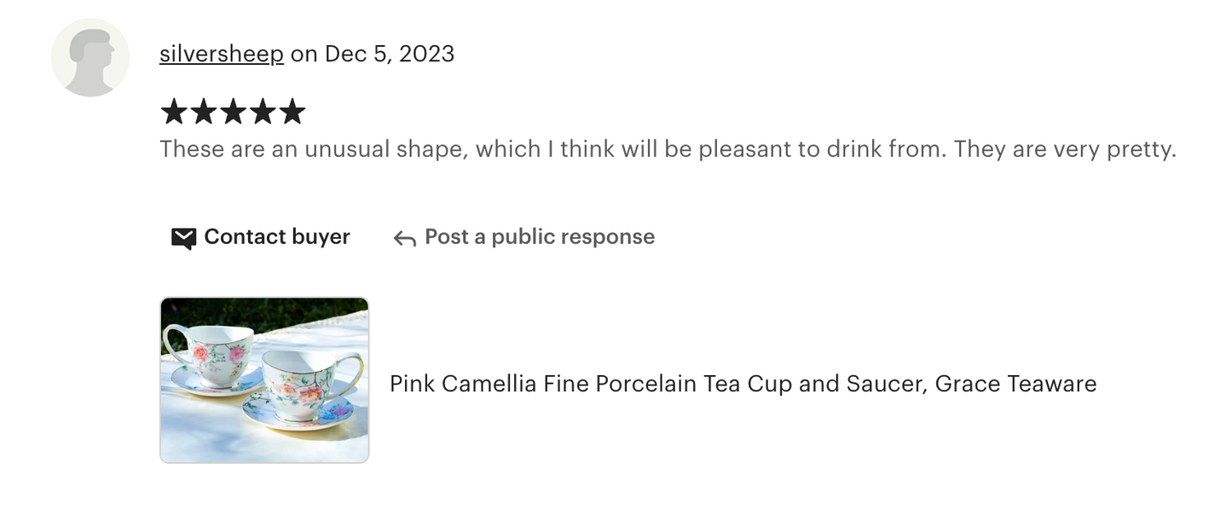The width and height of the screenshot is (1232, 527).
Task: Open the Pink Camellia Fine Porcelain listing title
Action: [x=742, y=384]
